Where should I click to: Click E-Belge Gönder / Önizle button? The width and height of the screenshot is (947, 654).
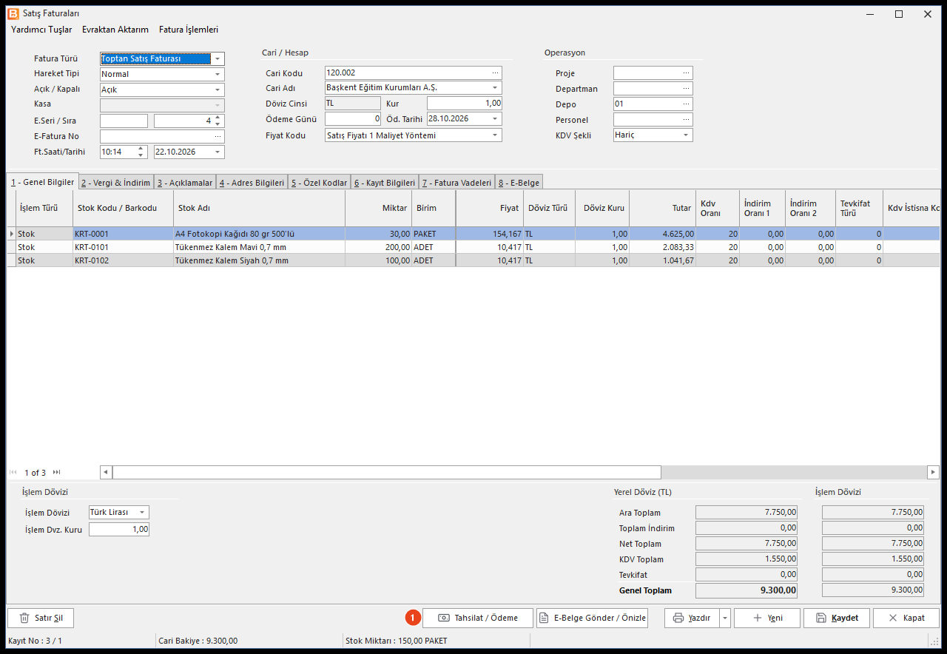[592, 618]
